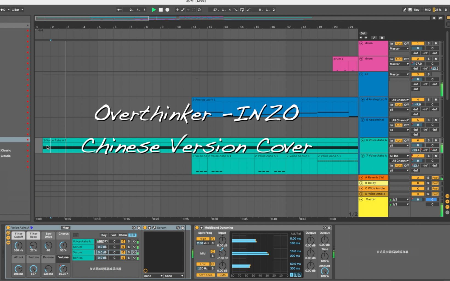Click the RMS button on Multiband Dynamics
450x281 pixels.
tap(222, 275)
